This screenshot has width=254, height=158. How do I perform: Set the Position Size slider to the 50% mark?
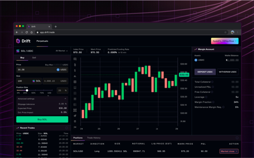36,90
